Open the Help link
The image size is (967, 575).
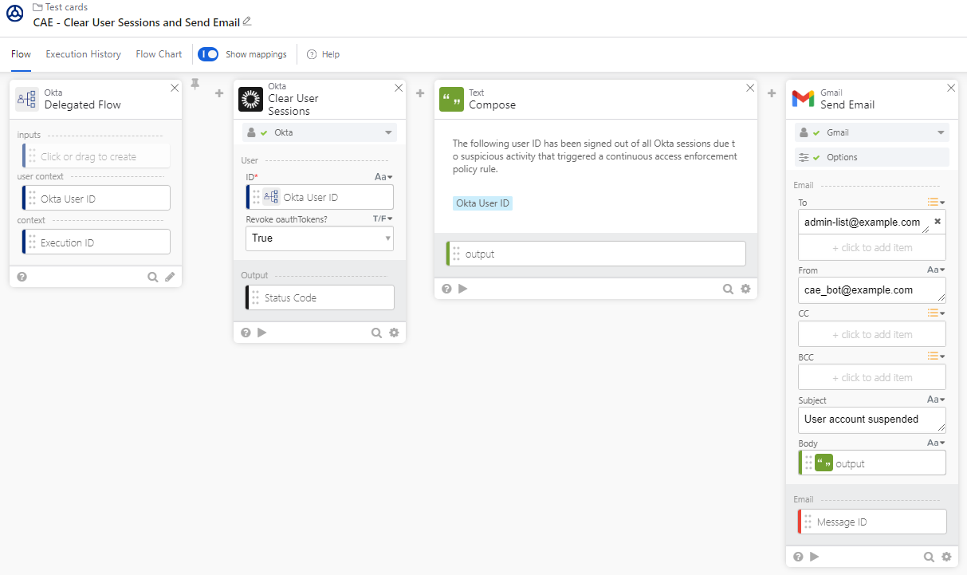coord(324,54)
